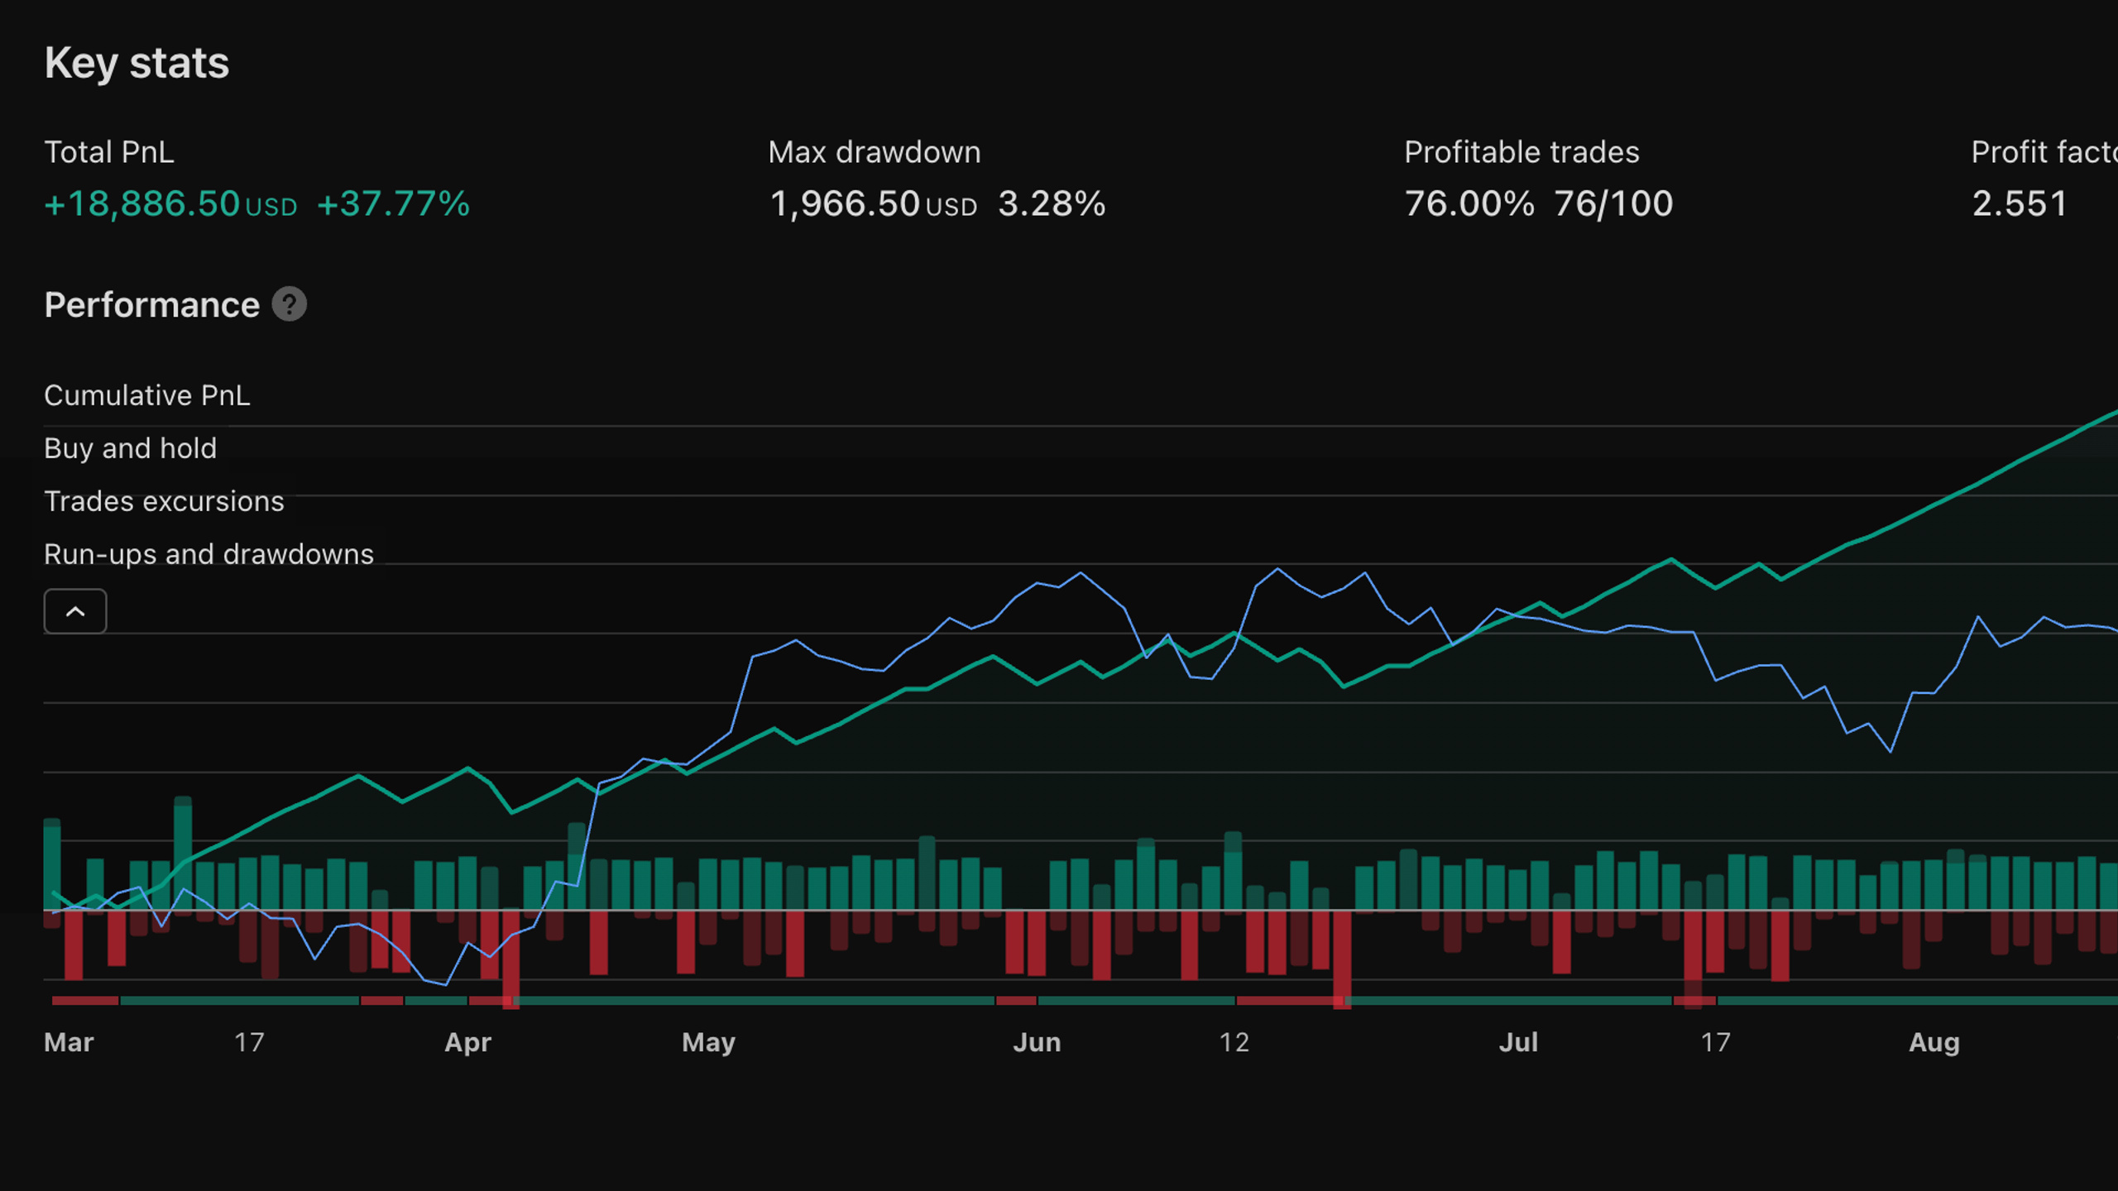
Task: Open the Performance help question-mark icon
Action: pos(290,304)
